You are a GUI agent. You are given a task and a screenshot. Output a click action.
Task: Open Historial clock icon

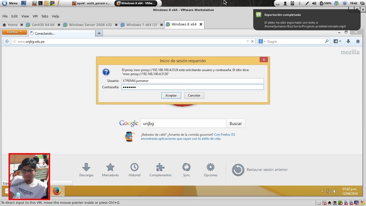pos(134,170)
